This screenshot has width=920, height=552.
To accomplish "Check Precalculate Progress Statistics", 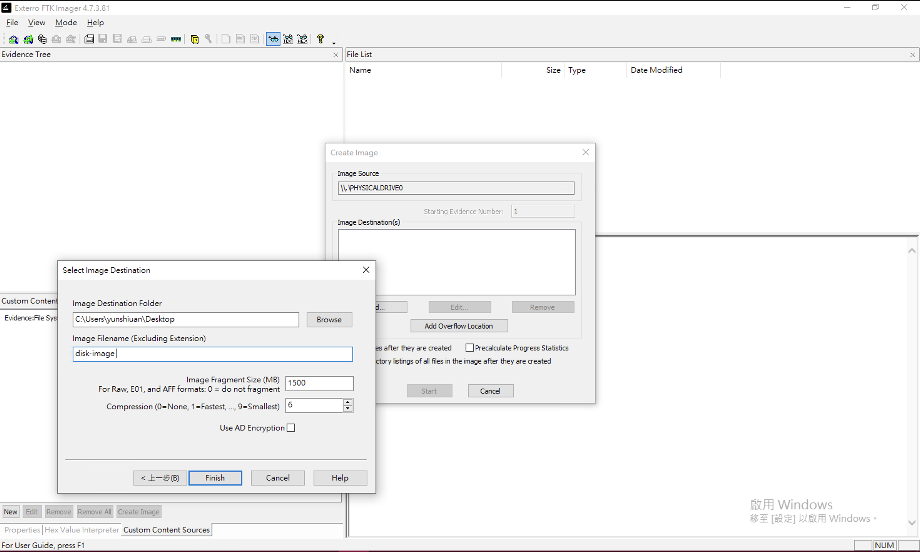I will [x=469, y=348].
